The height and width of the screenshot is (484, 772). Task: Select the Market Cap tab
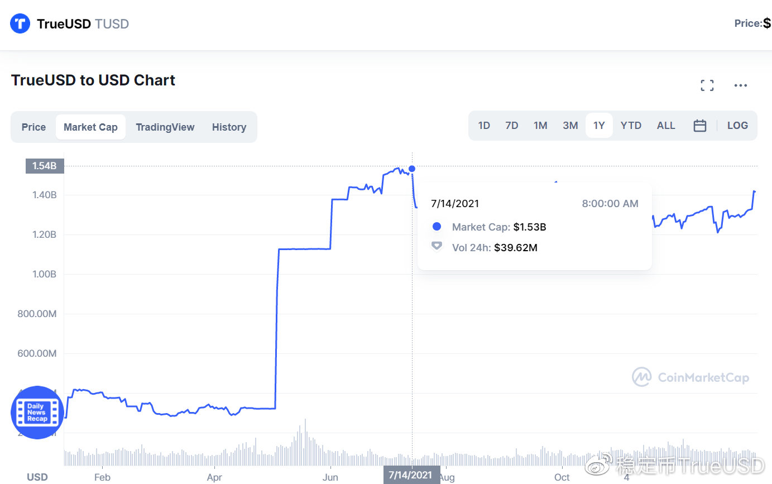[90, 127]
